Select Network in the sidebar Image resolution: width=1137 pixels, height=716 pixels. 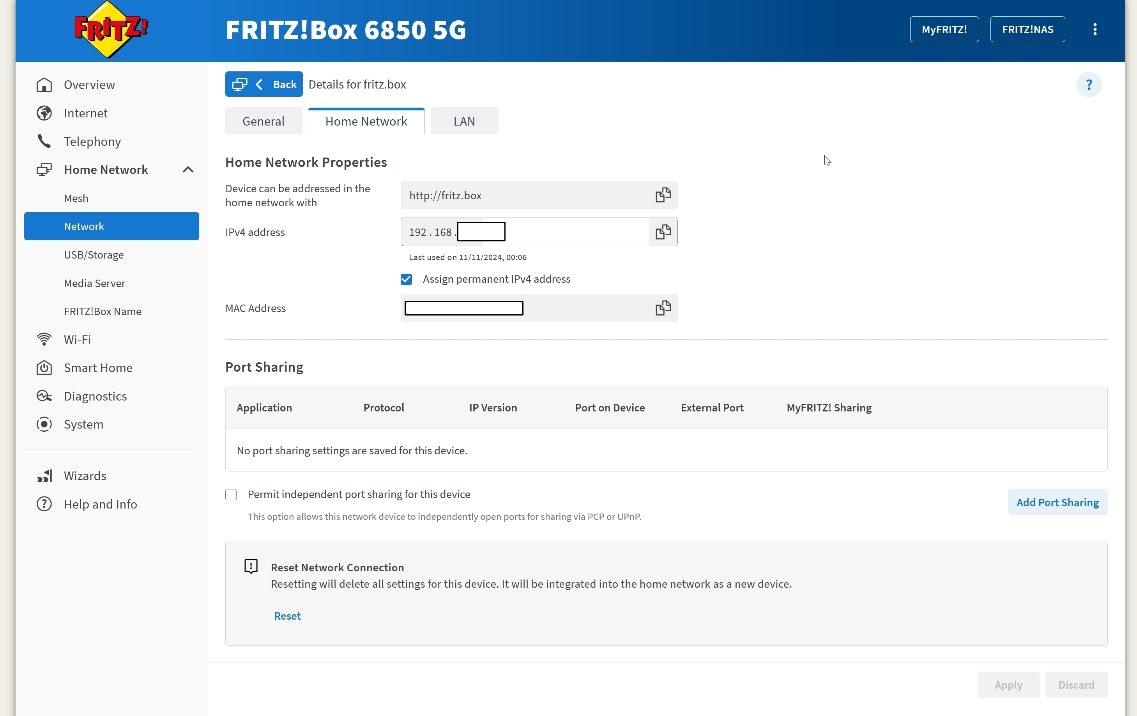pos(111,226)
